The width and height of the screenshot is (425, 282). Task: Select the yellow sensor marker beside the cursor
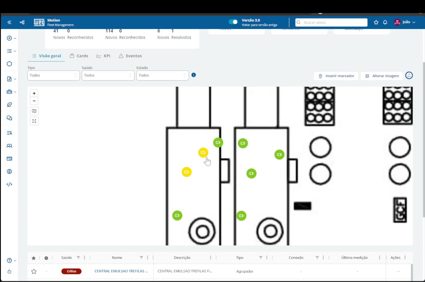click(203, 152)
